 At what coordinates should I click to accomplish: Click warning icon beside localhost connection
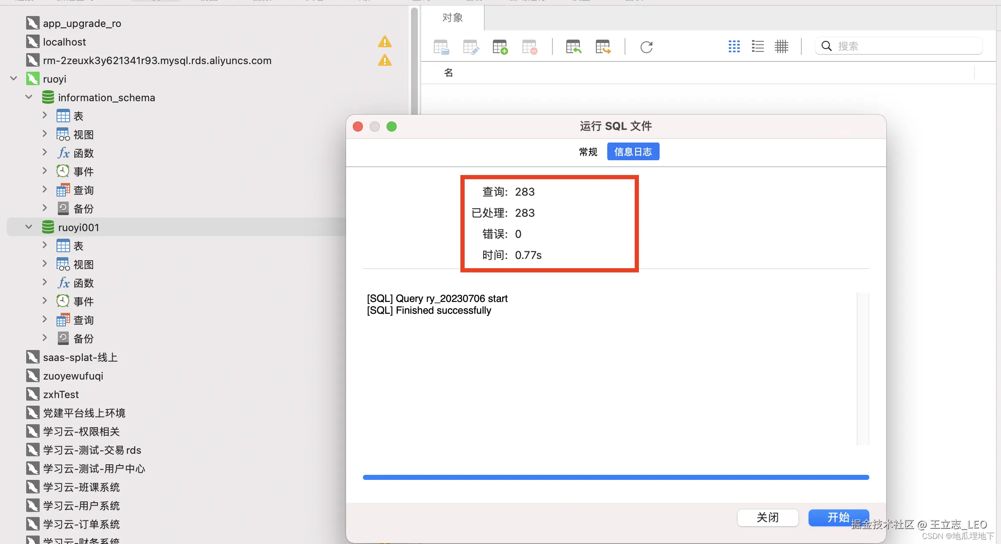[x=384, y=42]
